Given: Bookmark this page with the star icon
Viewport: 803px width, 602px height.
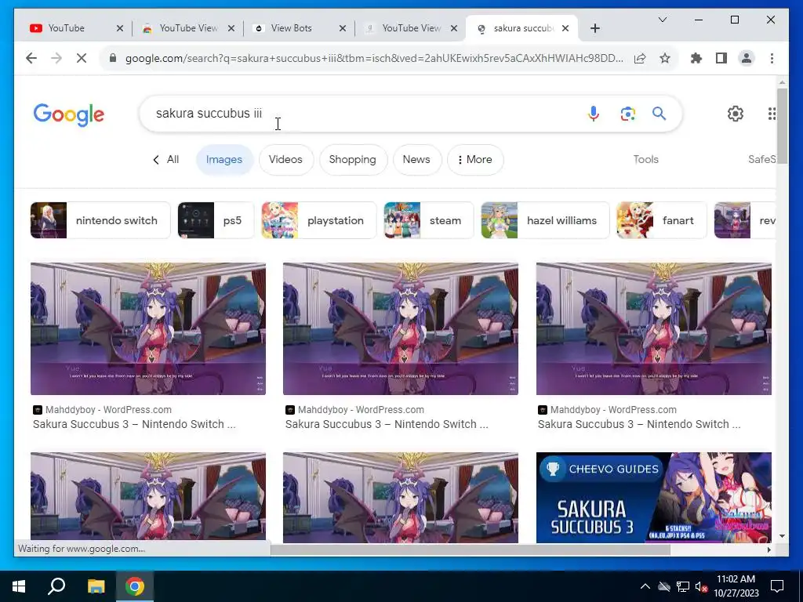Looking at the screenshot, I should point(665,58).
